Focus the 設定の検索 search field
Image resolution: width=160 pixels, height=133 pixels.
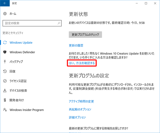32,23
